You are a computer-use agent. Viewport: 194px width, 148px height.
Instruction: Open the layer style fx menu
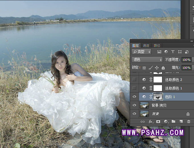pos(151,122)
